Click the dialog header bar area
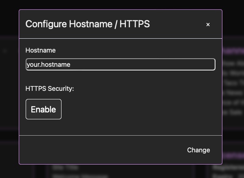Viewport: 244px width, 178px height. tap(121, 24)
